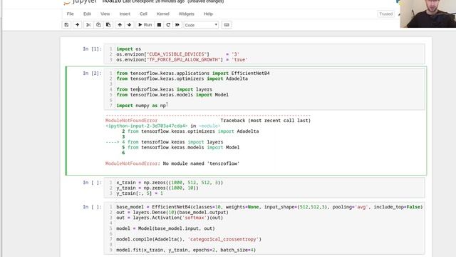Open command palette keyboard icon
Image resolution: width=456 pixels, height=257 pixels.
tap(227, 25)
